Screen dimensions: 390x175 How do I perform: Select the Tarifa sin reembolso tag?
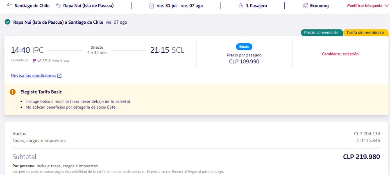click(x=365, y=33)
